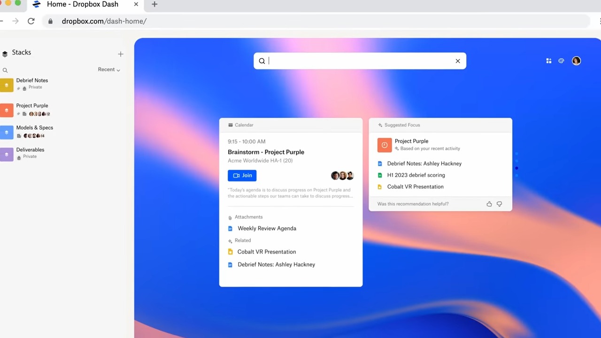Click the apps grid icon in the top right
Viewport: 601px width, 338px height.
[x=548, y=61]
